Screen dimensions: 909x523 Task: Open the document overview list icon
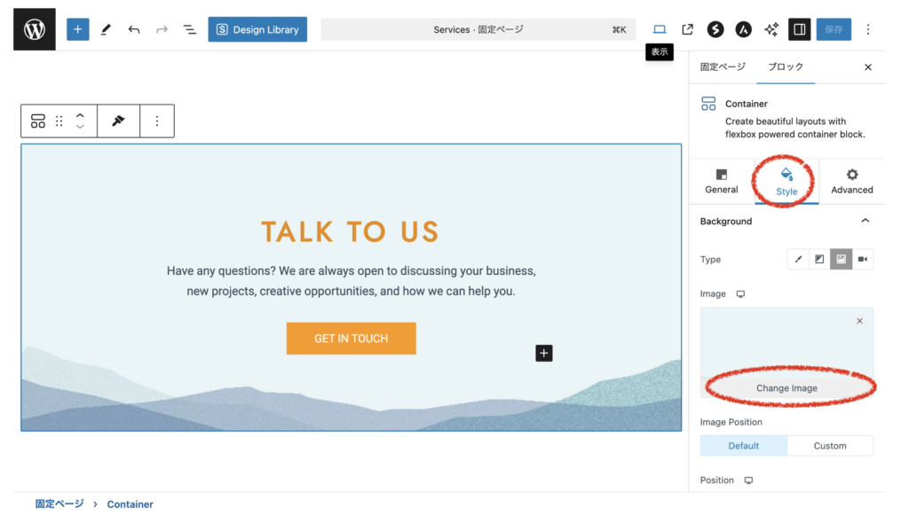tap(190, 29)
